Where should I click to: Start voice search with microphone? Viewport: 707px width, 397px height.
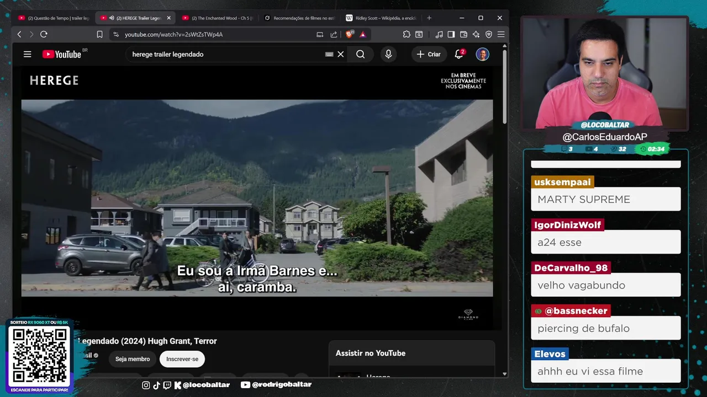pos(388,54)
